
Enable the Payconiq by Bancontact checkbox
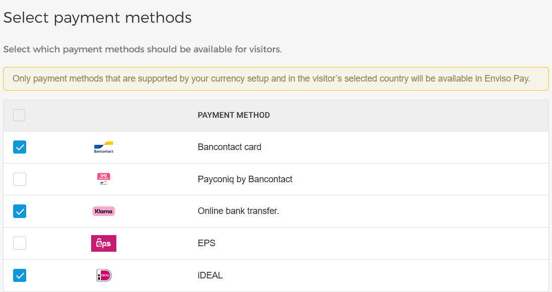pyautogui.click(x=20, y=179)
